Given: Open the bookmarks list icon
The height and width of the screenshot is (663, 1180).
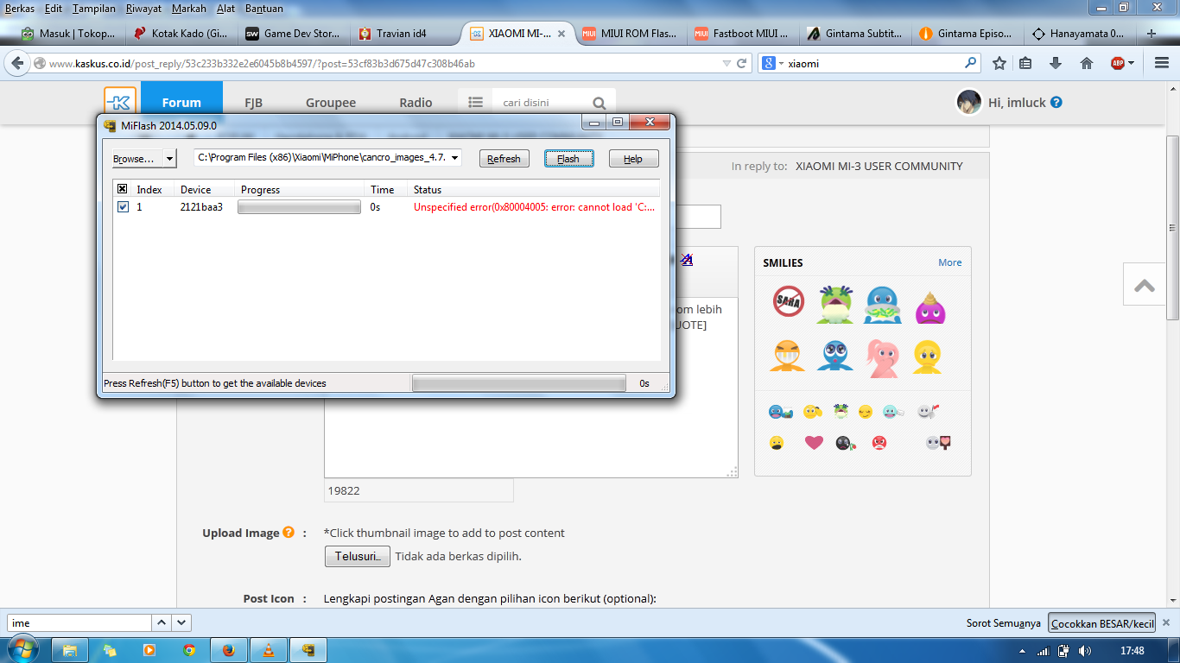Looking at the screenshot, I should pyautogui.click(x=1025, y=63).
